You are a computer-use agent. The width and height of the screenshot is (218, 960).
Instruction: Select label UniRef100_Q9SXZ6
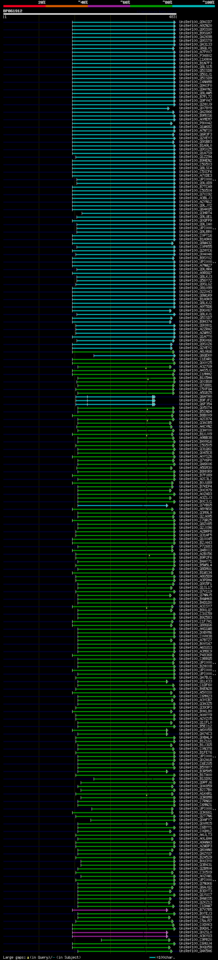(x=196, y=344)
